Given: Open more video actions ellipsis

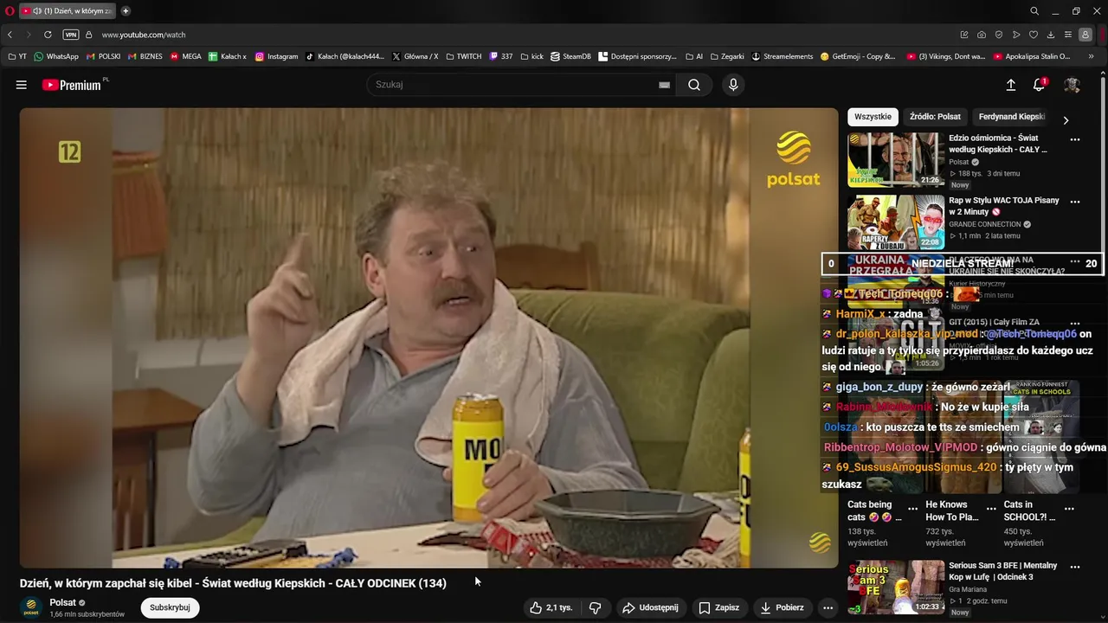Looking at the screenshot, I should 828,607.
